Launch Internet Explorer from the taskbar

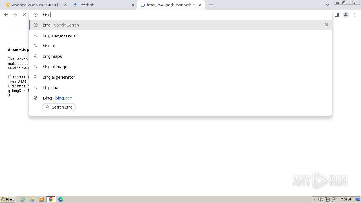23,199
